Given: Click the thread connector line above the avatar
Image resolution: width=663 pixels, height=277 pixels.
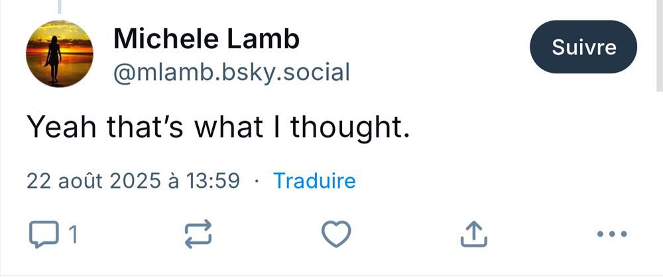Looking at the screenshot, I should click(59, 7).
